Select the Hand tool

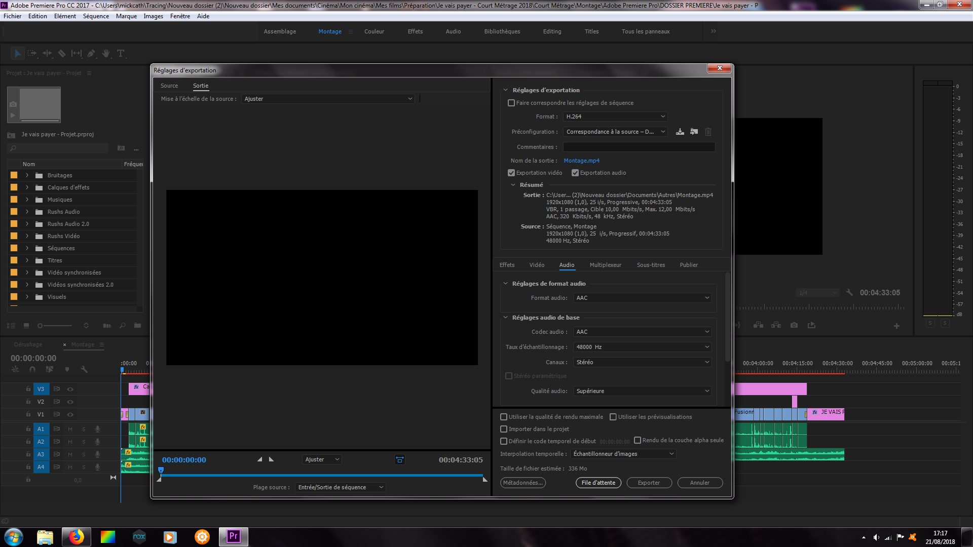pyautogui.click(x=106, y=53)
